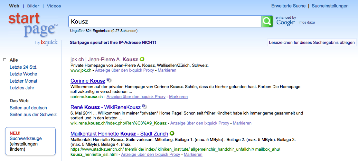The width and height of the screenshot is (358, 161).
Task: Click Markieren for corinne.kousz.ch result
Action: tap(178, 96)
